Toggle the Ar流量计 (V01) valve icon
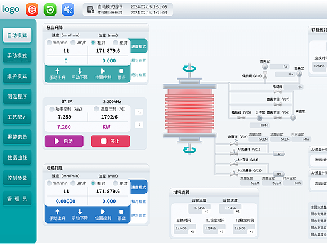Screen dimensions: 327x245 [x=234, y=152]
